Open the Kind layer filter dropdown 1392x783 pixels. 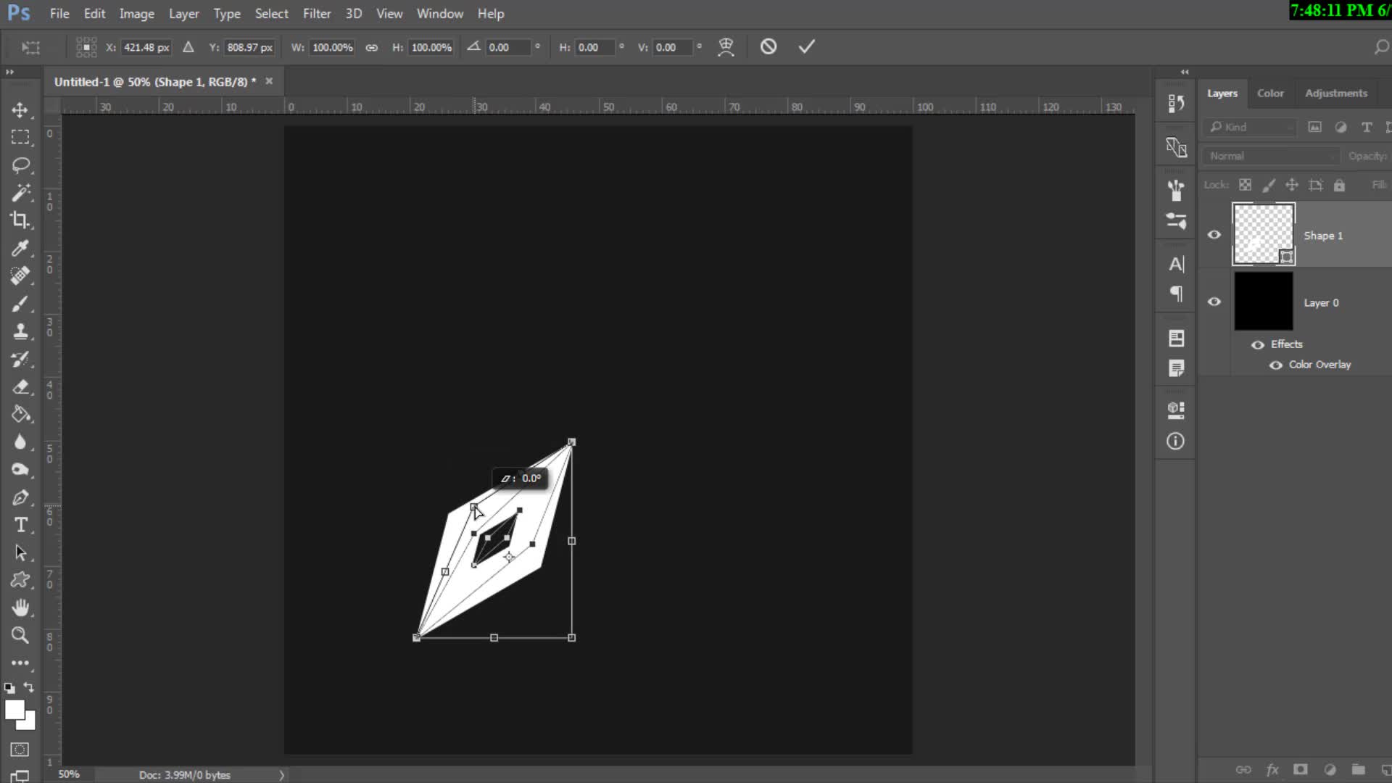click(1251, 127)
